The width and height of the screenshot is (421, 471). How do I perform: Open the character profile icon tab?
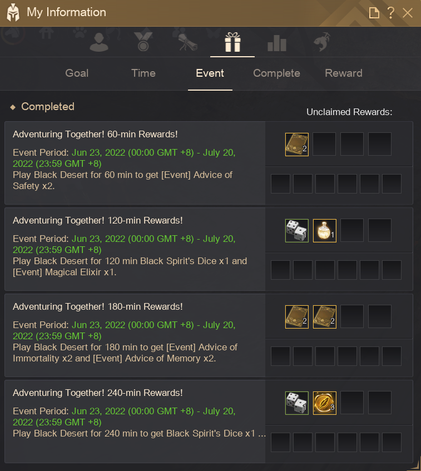click(99, 42)
